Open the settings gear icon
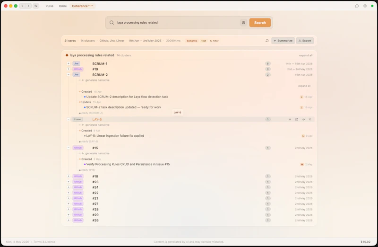Screen dimensions: 378x247 click(365, 6)
